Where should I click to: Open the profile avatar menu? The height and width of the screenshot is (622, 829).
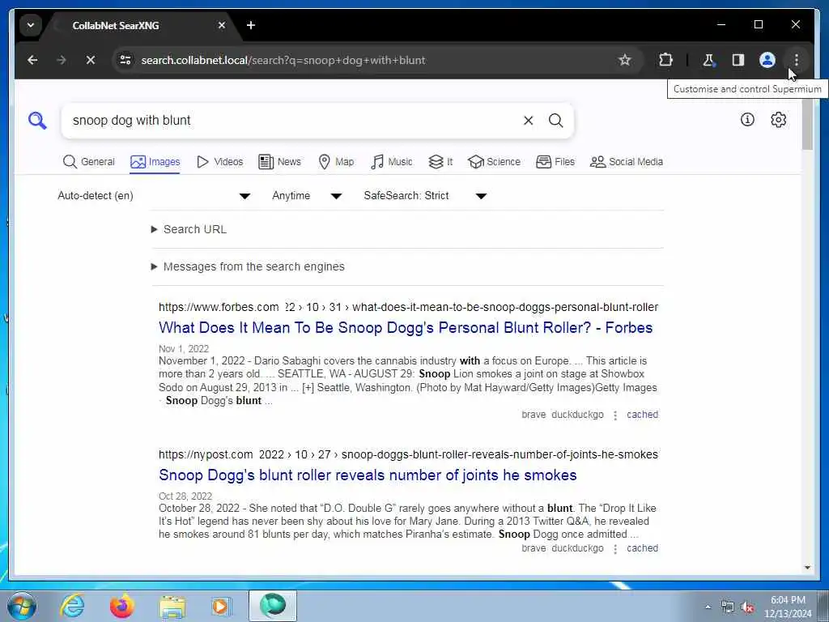[x=767, y=60]
